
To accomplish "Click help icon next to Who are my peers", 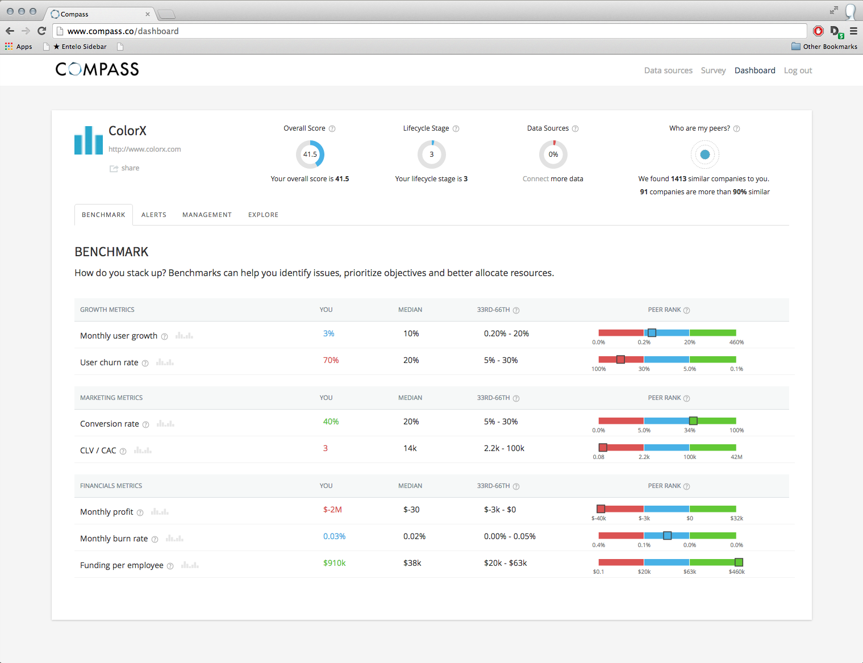I will coord(737,129).
